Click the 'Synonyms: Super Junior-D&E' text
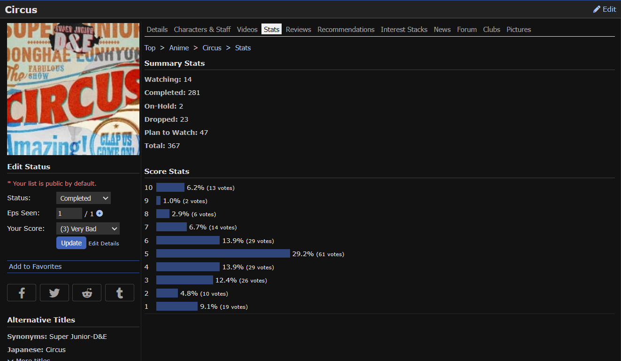 (x=57, y=337)
